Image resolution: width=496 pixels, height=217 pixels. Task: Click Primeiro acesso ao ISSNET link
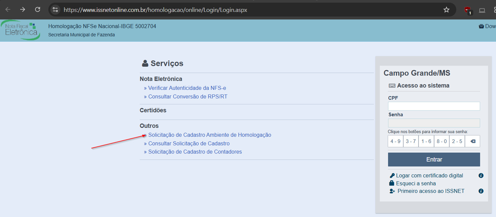(x=431, y=191)
